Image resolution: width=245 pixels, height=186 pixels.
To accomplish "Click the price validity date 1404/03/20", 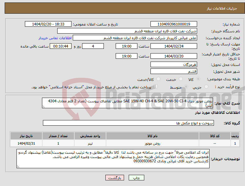I will click(x=174, y=56).
